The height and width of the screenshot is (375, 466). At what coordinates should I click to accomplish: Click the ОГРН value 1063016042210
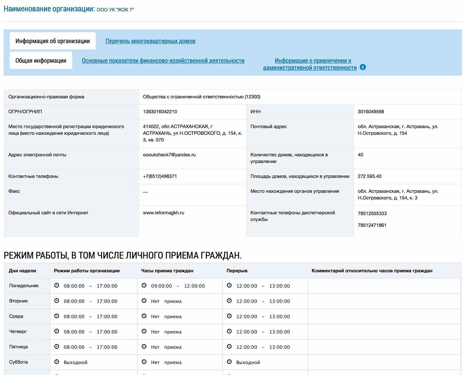(160, 112)
